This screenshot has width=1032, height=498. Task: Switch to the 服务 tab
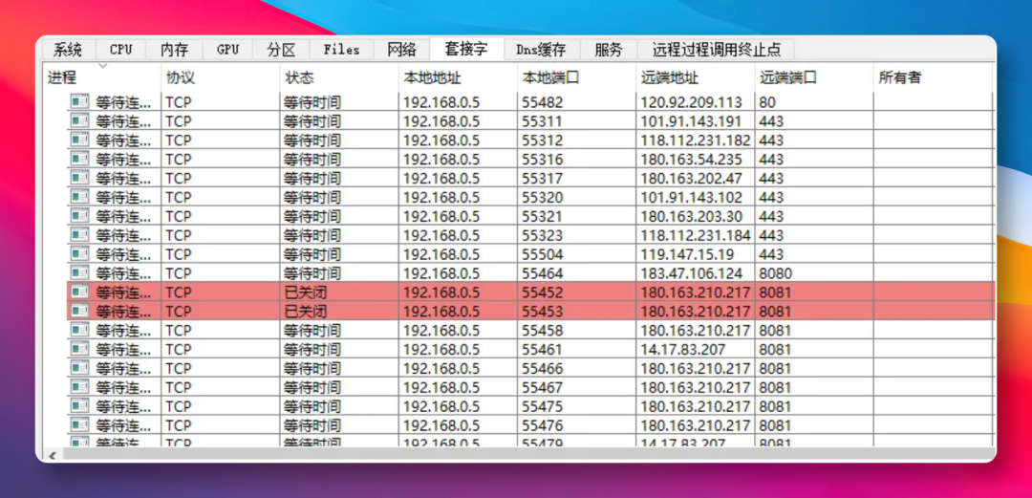coord(608,50)
